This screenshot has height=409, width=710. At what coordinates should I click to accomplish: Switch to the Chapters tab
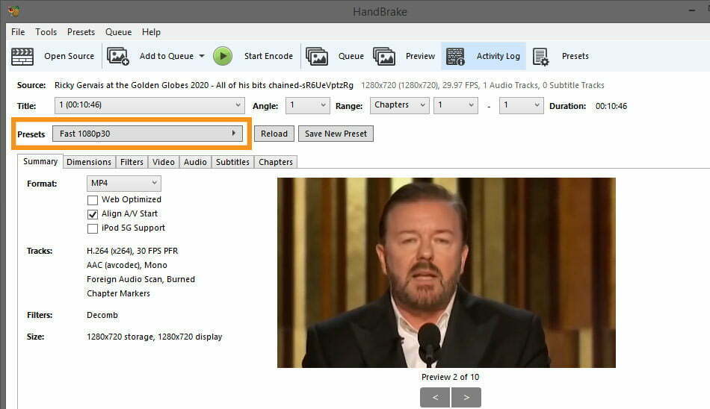click(276, 162)
